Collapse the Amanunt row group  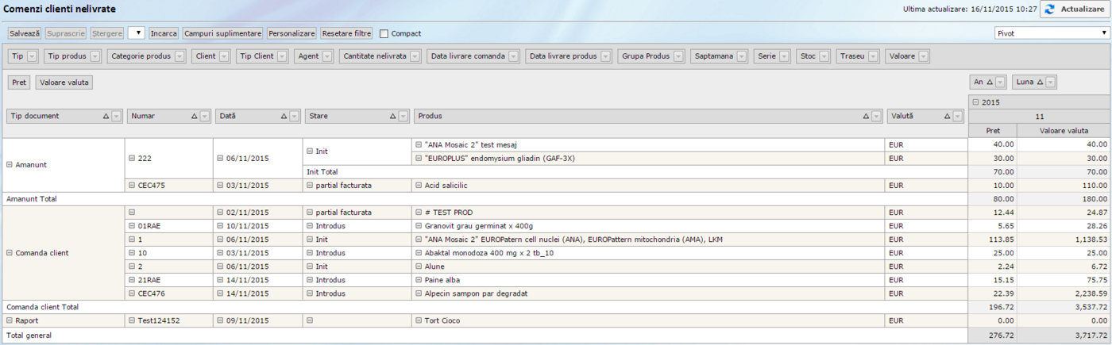[10, 165]
